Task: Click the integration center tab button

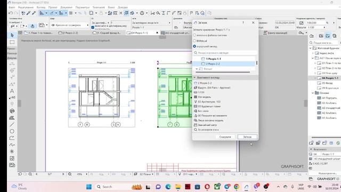Action: pyautogui.click(x=275, y=33)
